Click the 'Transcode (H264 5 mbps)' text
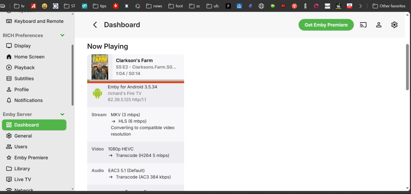The width and height of the screenshot is (411, 194). (x=142, y=155)
